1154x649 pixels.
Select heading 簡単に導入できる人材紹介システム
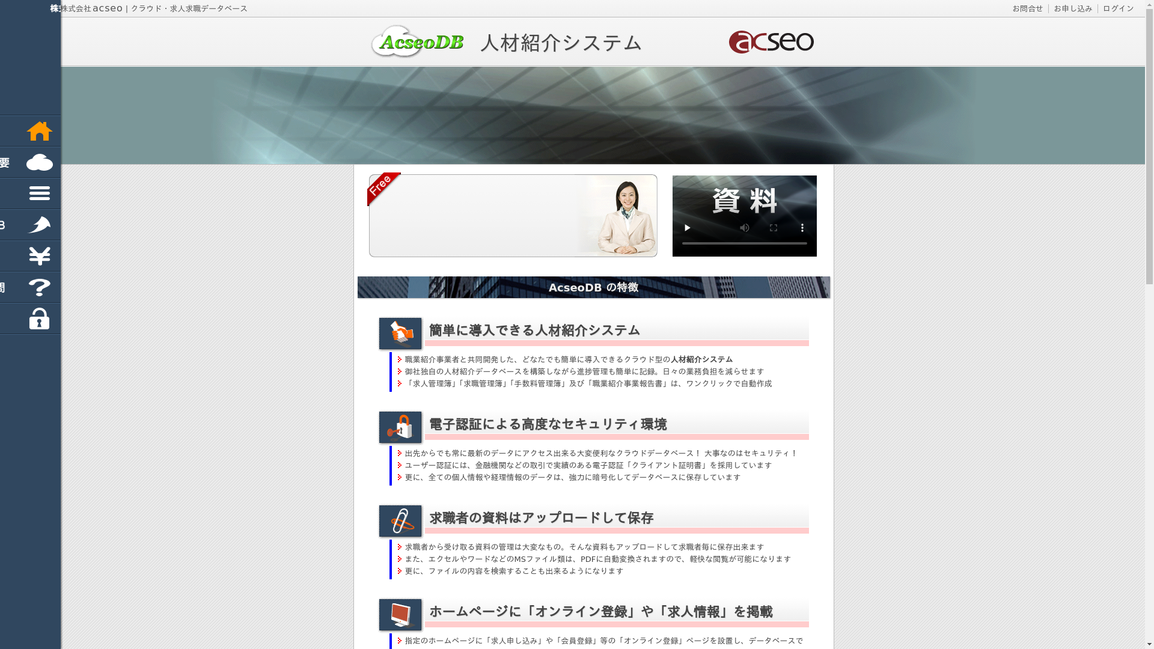534,331
